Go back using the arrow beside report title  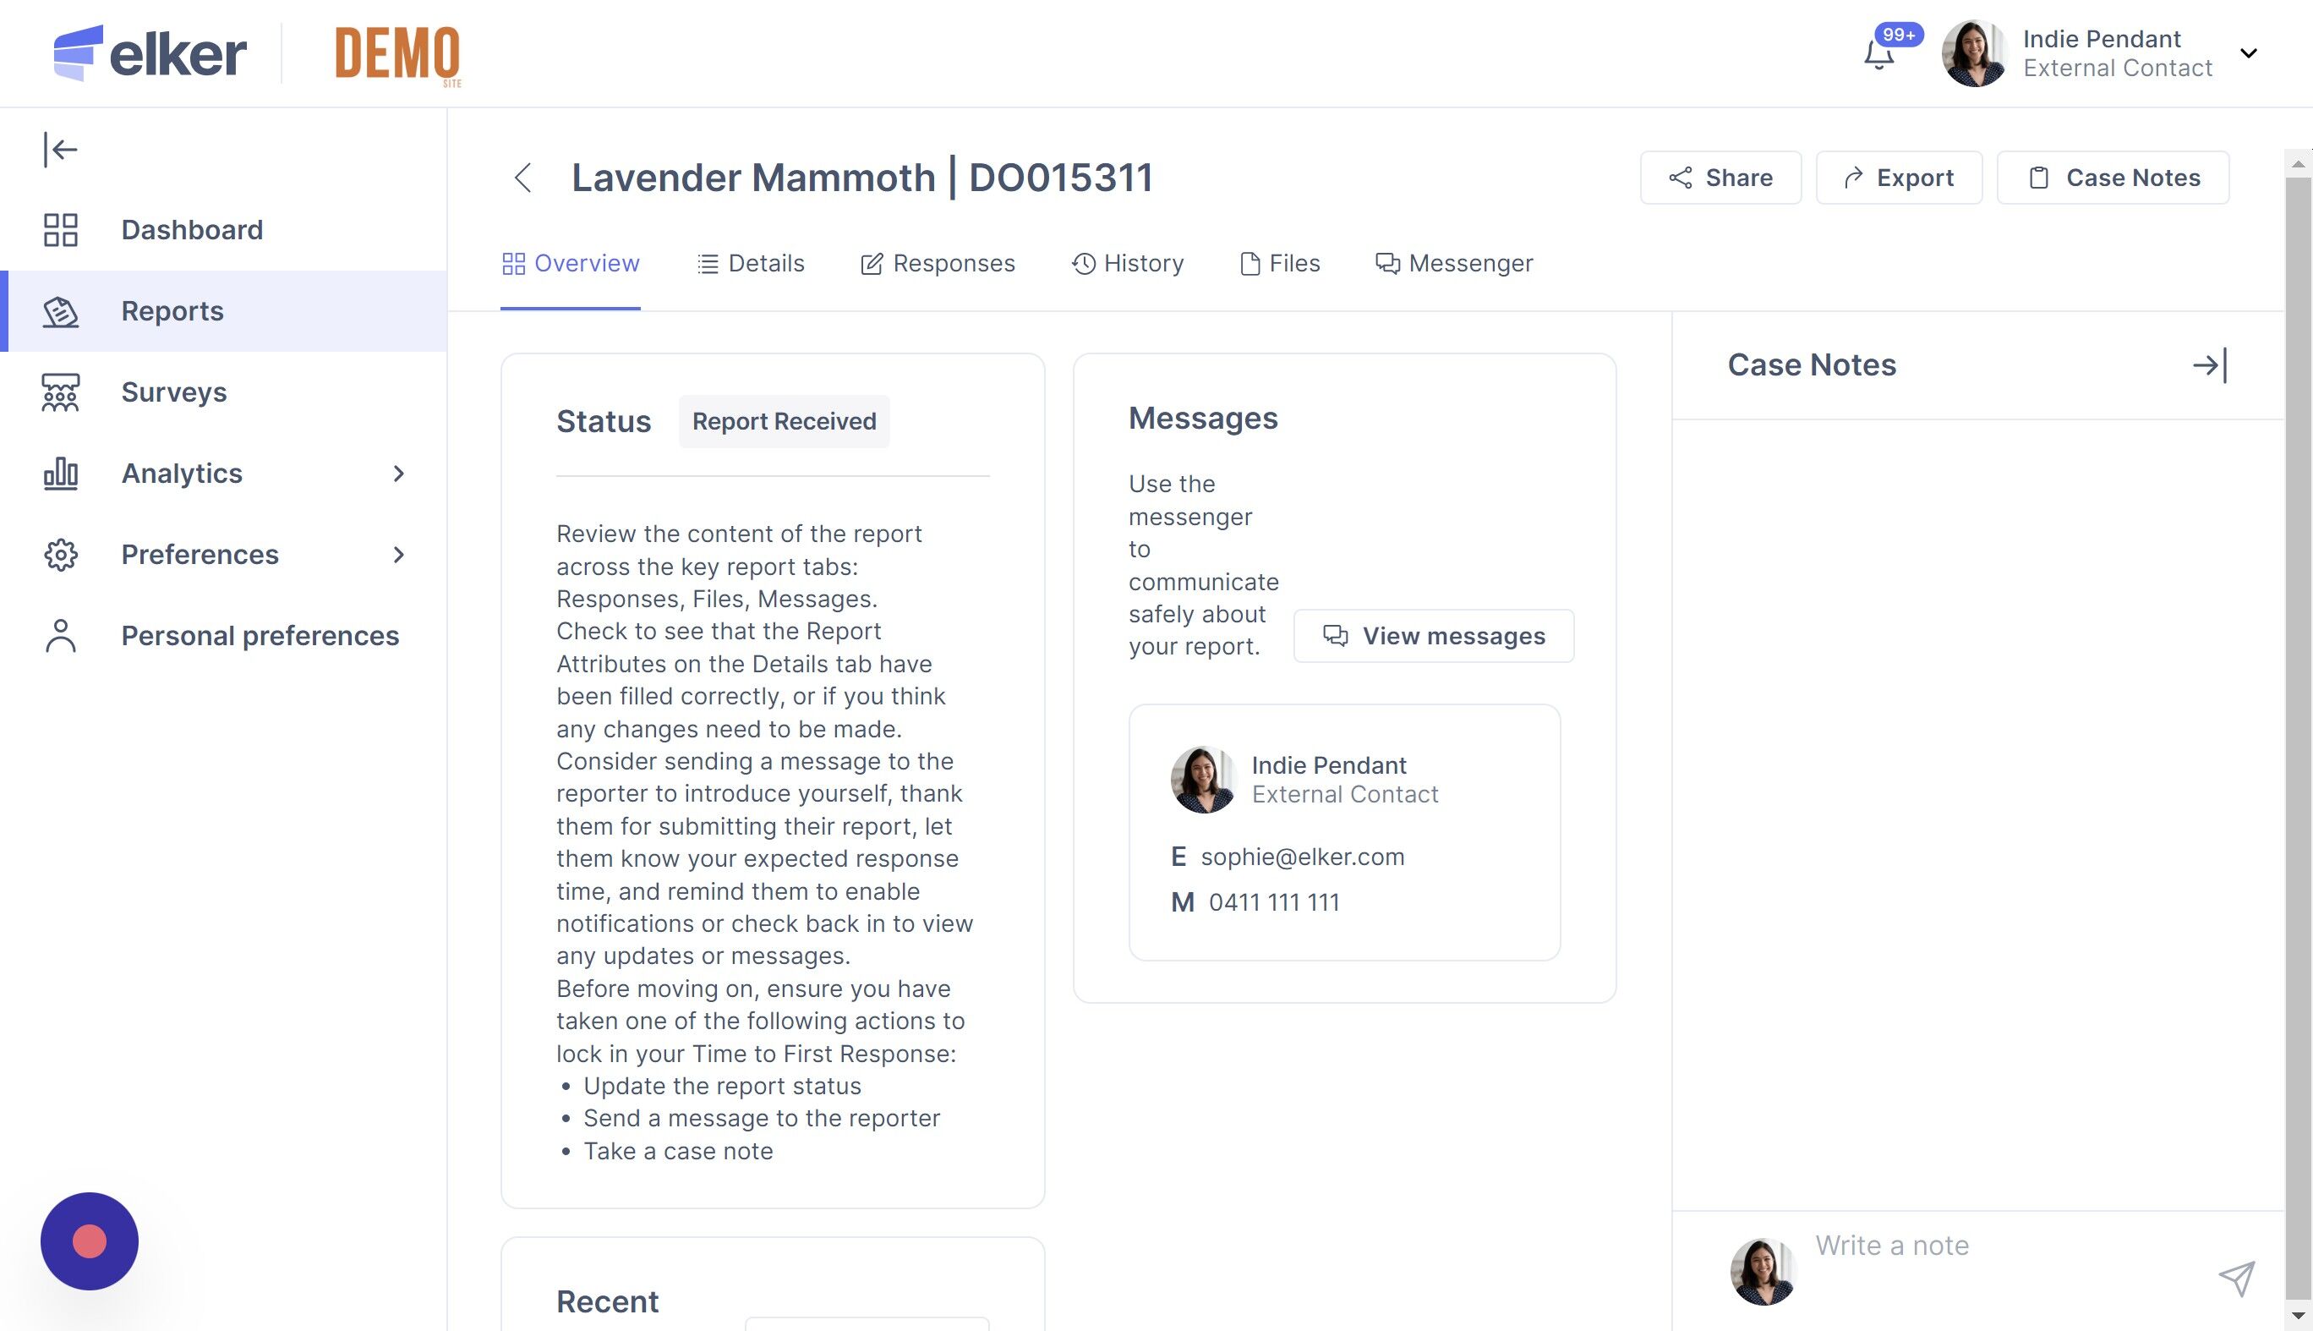point(522,178)
